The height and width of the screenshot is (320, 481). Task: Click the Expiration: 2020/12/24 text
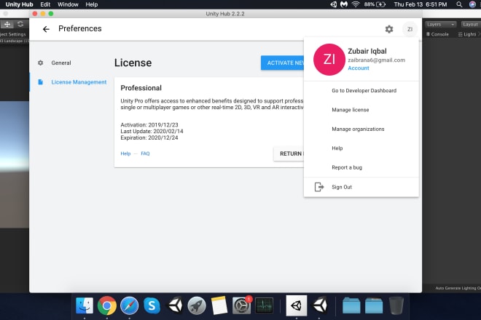pos(149,137)
